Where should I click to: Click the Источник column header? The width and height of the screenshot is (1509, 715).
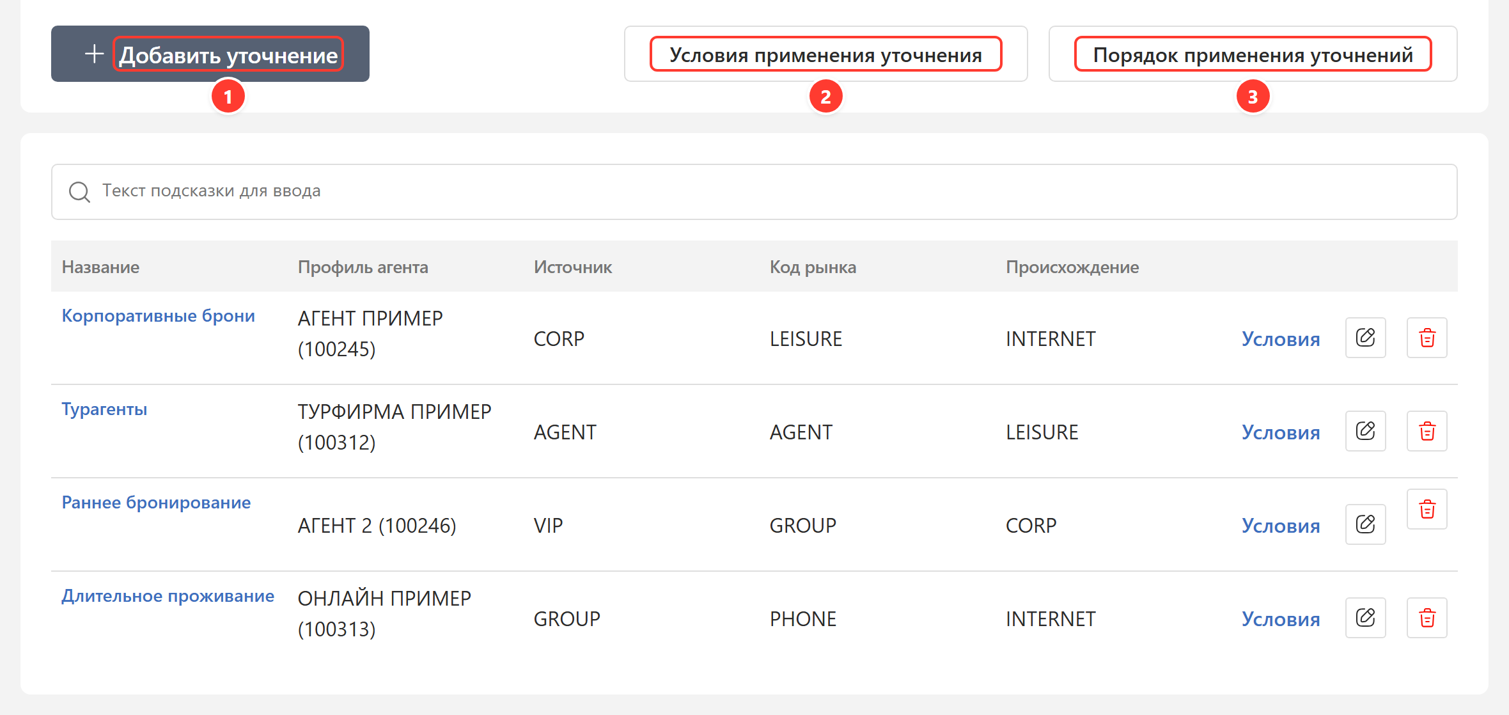pyautogui.click(x=573, y=267)
